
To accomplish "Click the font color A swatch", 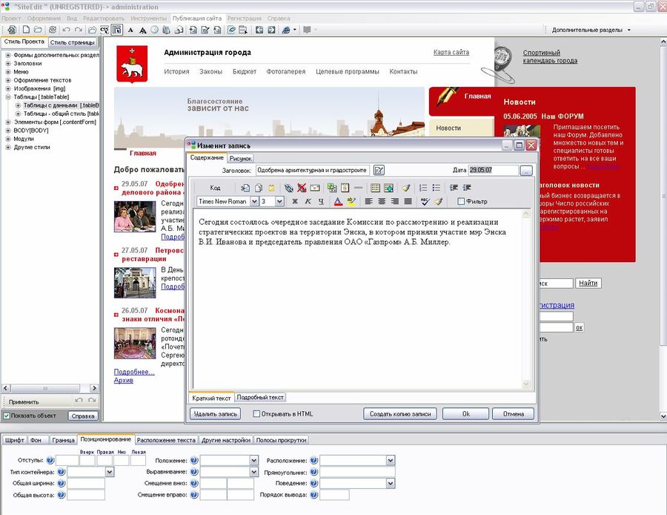I will click(338, 202).
